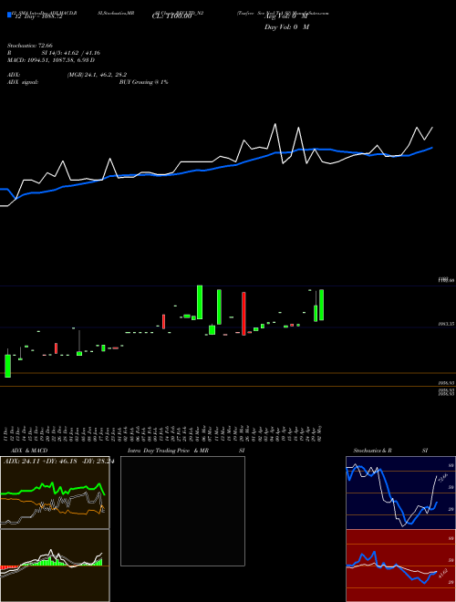Select the 'BUY Growing @ 1%' signal text
Viewport: 456px width, 602px height.
[143, 82]
